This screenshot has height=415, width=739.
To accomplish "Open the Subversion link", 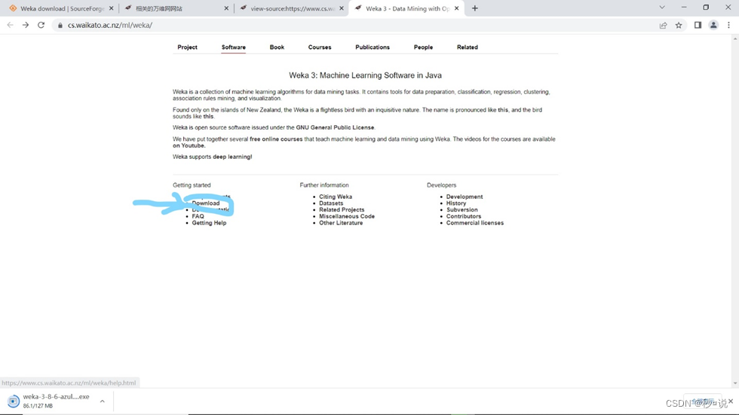I will [461, 210].
